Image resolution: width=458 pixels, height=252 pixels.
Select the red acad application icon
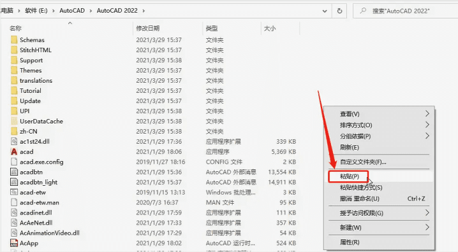click(x=14, y=152)
